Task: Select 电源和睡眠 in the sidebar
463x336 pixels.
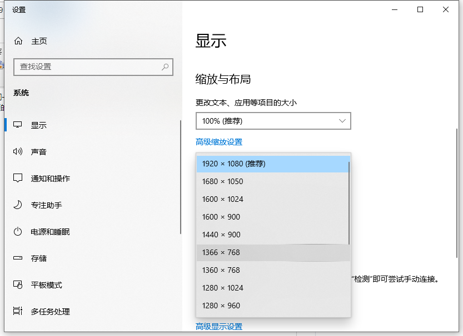Action: (17, 231)
